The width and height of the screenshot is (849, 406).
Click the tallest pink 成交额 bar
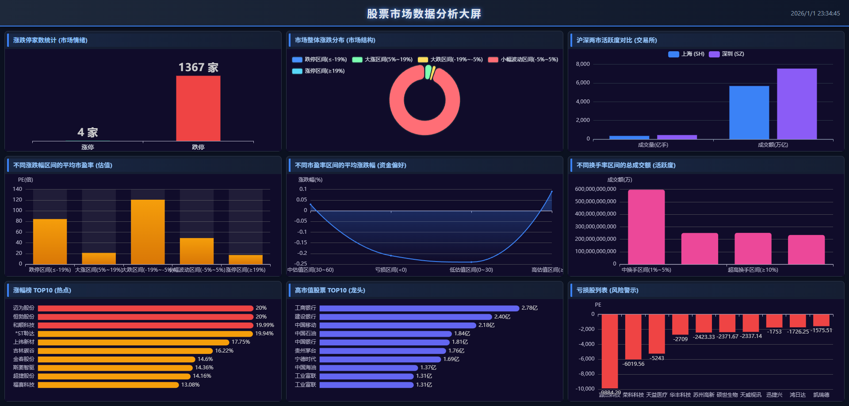click(646, 227)
